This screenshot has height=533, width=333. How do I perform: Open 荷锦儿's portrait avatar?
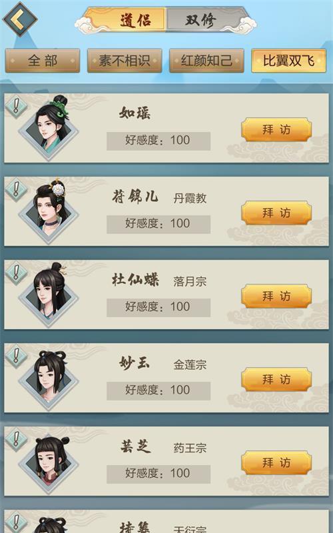pyautogui.click(x=49, y=211)
